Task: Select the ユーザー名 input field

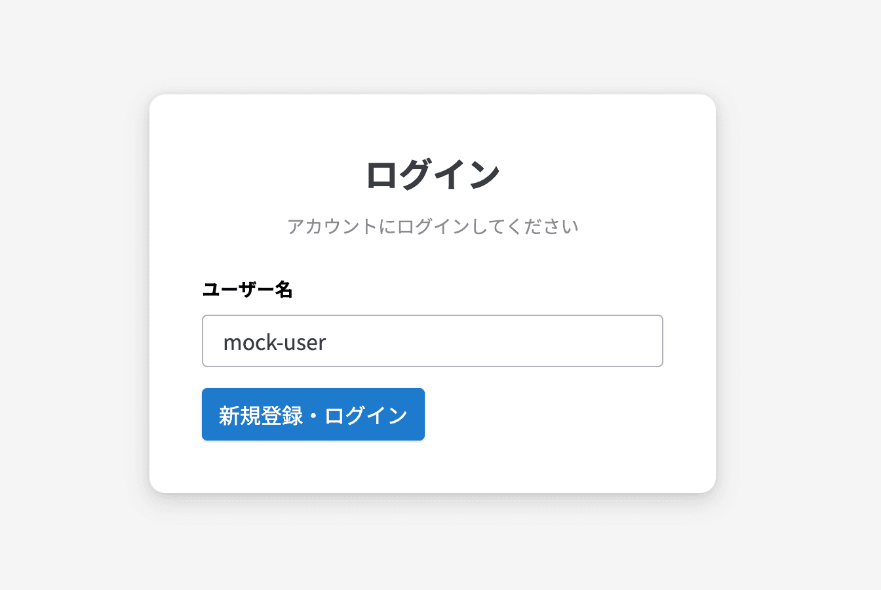Action: (x=433, y=341)
